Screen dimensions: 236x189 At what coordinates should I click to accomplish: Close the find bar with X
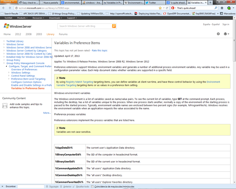tap(2, 187)
